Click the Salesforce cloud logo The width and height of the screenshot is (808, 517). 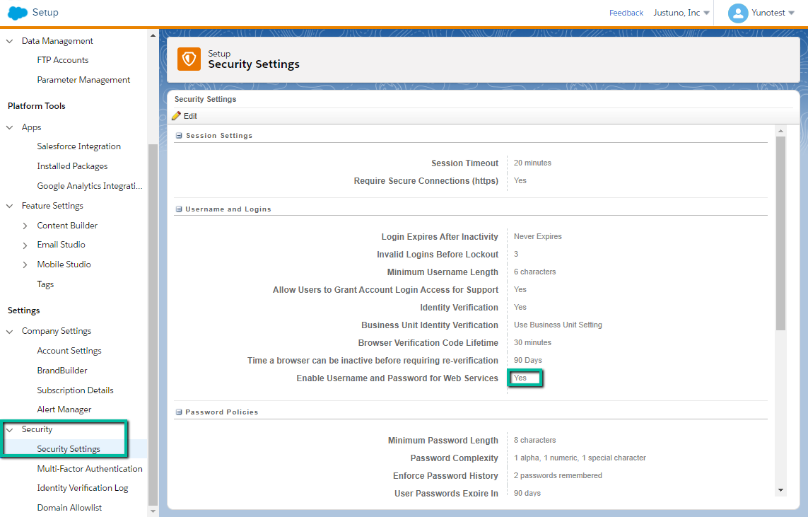click(x=18, y=13)
